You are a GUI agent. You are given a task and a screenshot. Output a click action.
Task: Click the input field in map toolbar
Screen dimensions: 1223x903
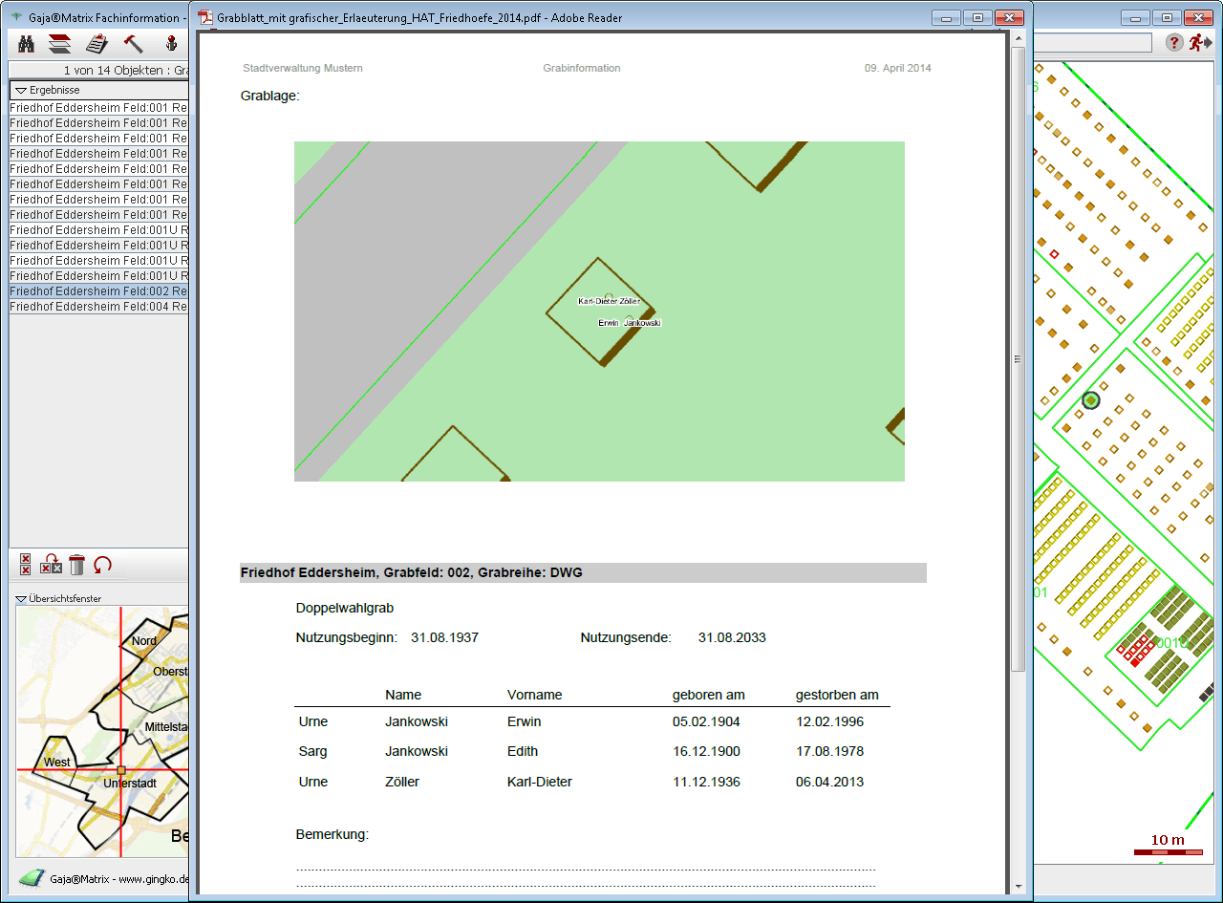(1092, 43)
